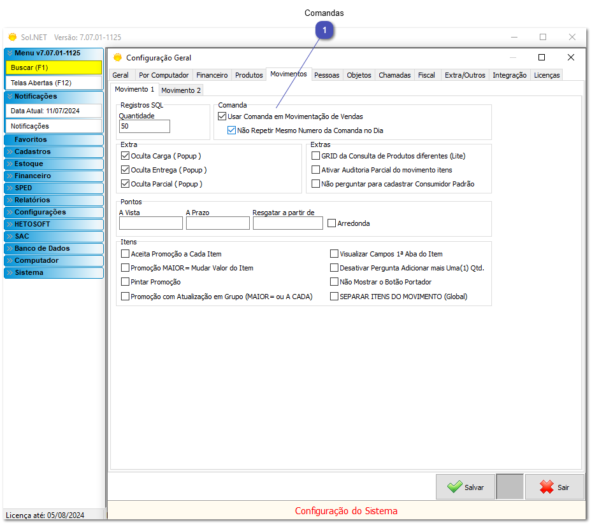Expand the Sistema menu section
592x525 pixels.
[x=54, y=272]
